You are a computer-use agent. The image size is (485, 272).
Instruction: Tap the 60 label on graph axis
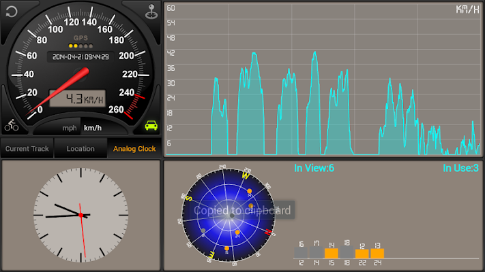tap(171, 8)
